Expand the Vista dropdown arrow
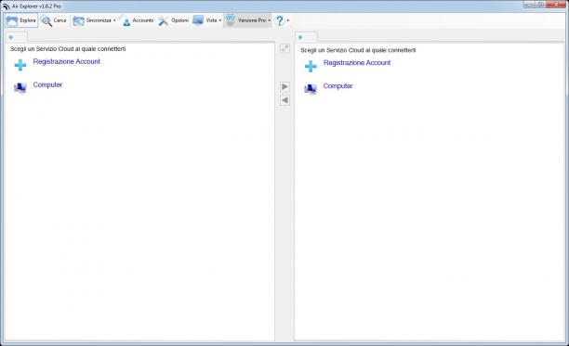569x346 pixels. pyautogui.click(x=220, y=20)
